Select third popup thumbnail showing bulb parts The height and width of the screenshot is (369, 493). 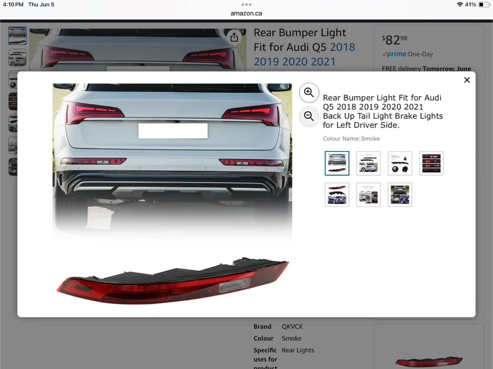point(400,163)
